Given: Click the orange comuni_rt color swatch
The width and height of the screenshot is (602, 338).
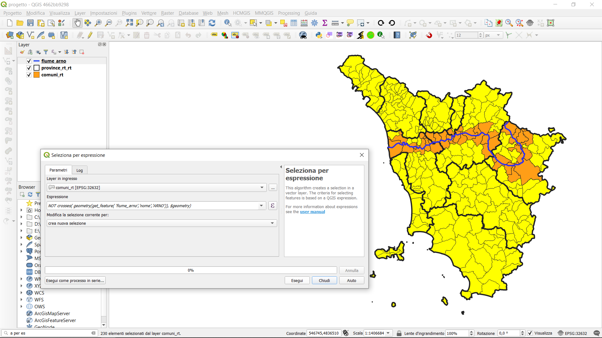Looking at the screenshot, I should pos(37,75).
